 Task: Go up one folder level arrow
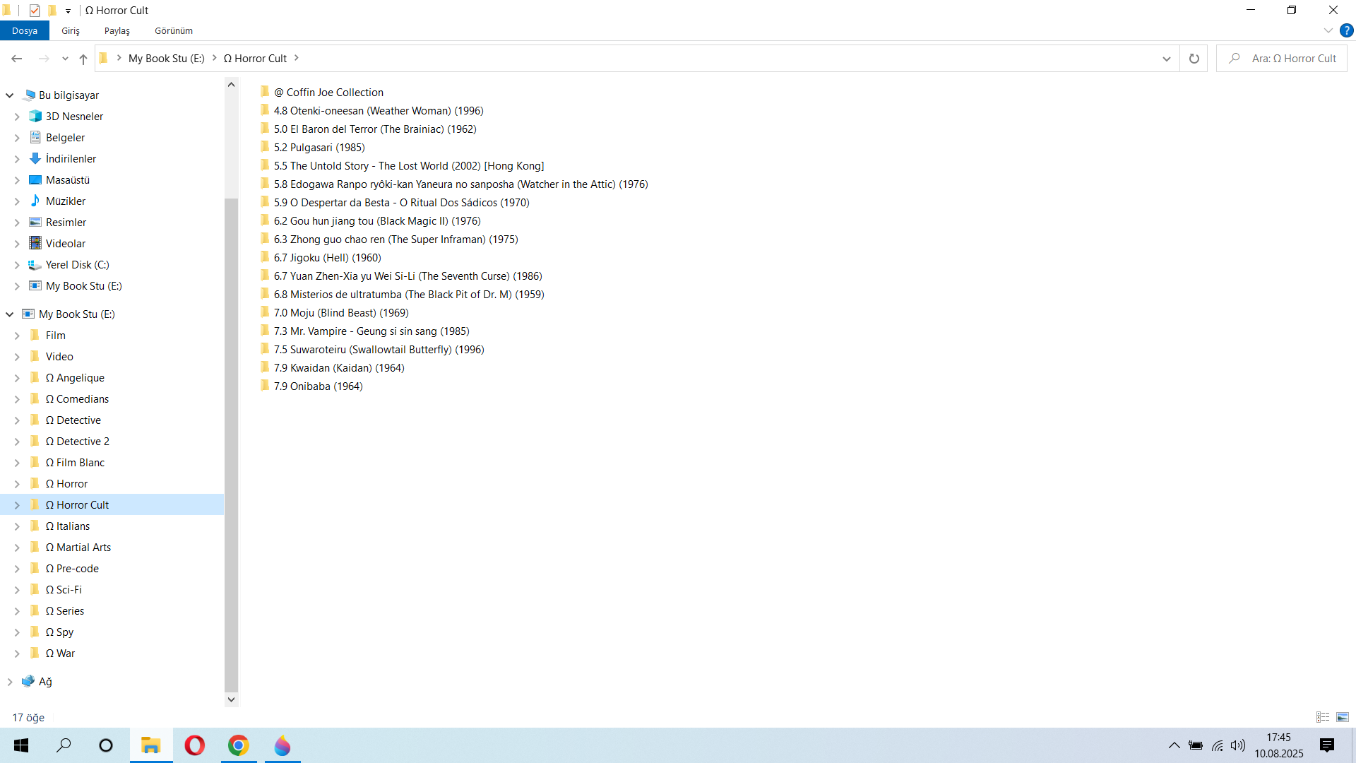pyautogui.click(x=83, y=59)
